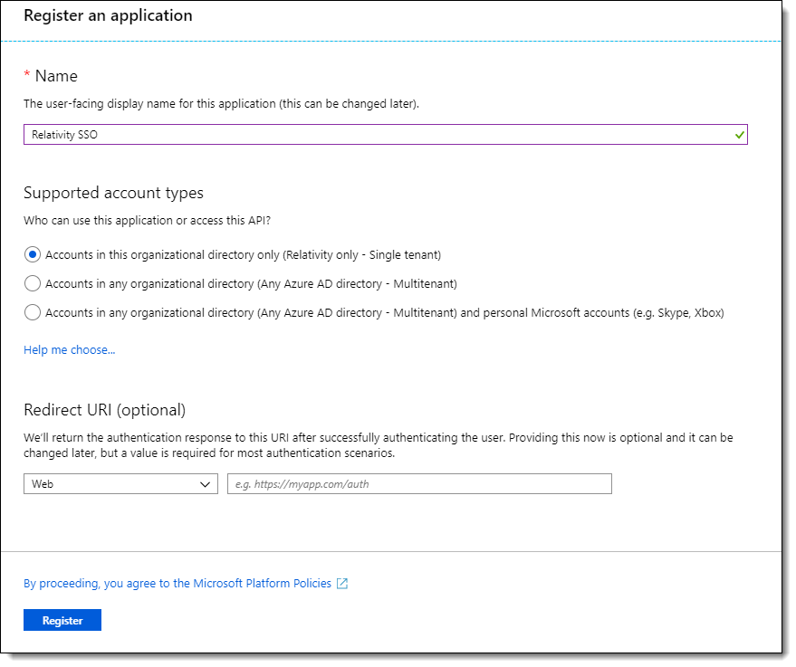Click the 'Any Azure AD directory - Multitenant' label
796x667 pixels.
[358, 283]
